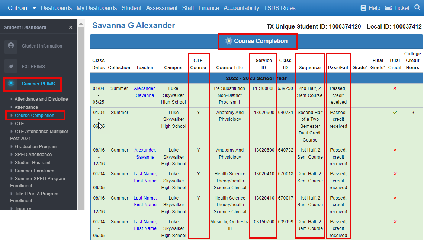Image resolution: width=424 pixels, height=240 pixels.
Task: Toggle Dual Credit check for Anatomy And Physiology
Action: coord(395,113)
